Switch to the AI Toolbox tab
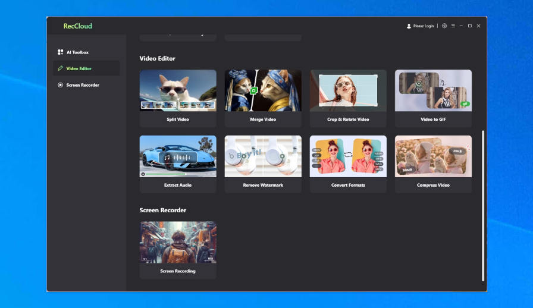This screenshot has width=533, height=308. (x=77, y=52)
